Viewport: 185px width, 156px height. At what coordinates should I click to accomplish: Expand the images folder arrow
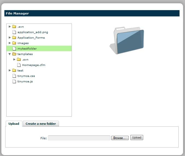coord(10,43)
